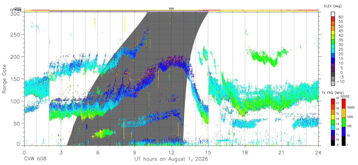Click the 'Range Gate' vertical axis title

click(5, 79)
